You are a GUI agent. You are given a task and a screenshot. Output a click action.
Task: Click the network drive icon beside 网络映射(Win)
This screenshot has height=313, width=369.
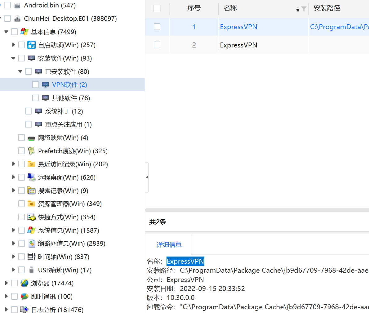pyautogui.click(x=31, y=138)
